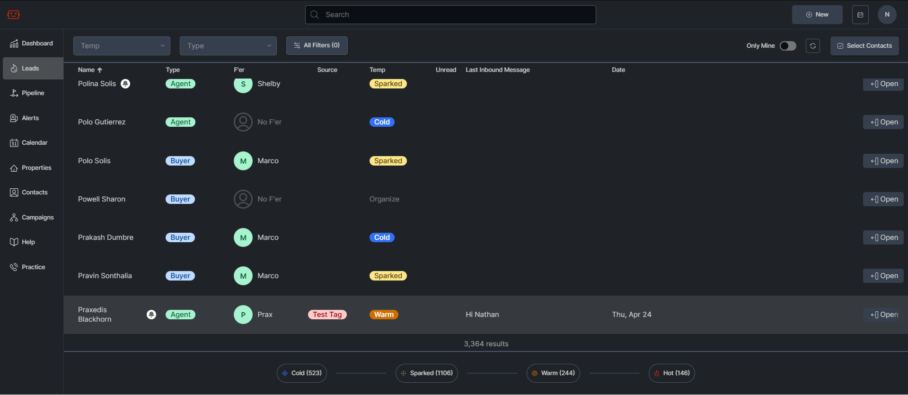Expand the Temp dropdown filter
Viewport: 908px width, 395px height.
pyautogui.click(x=122, y=46)
